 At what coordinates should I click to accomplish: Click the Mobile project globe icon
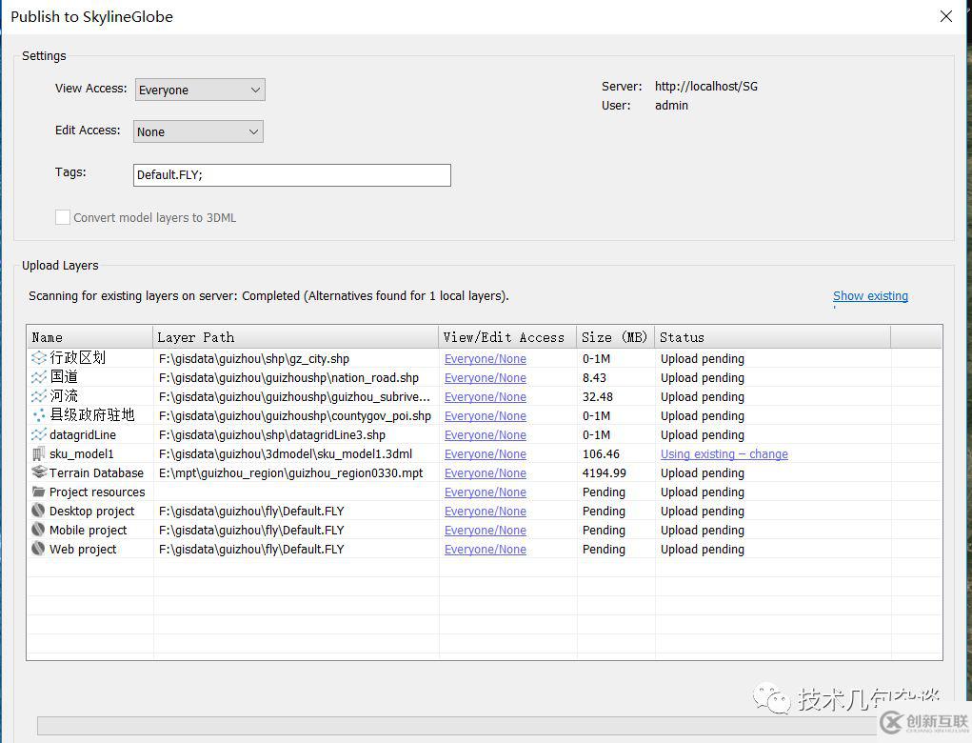tap(38, 530)
